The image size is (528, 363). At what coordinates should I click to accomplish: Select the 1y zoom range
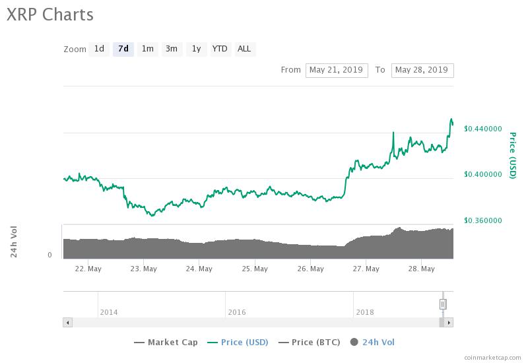(196, 49)
